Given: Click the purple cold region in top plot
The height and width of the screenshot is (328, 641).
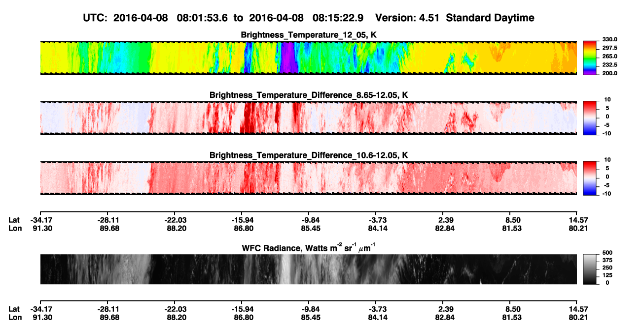Looking at the screenshot, I should click(287, 58).
